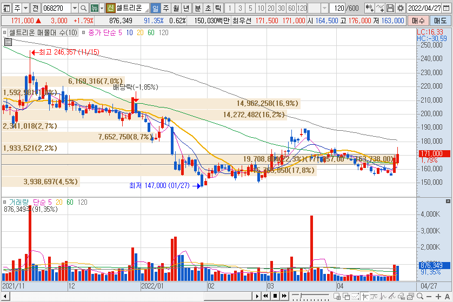Select the 10 interval button
The width and height of the screenshot is (453, 302).
(261, 8)
